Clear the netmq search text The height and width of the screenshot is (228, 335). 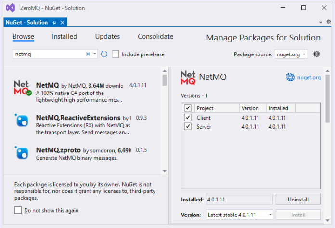point(88,54)
